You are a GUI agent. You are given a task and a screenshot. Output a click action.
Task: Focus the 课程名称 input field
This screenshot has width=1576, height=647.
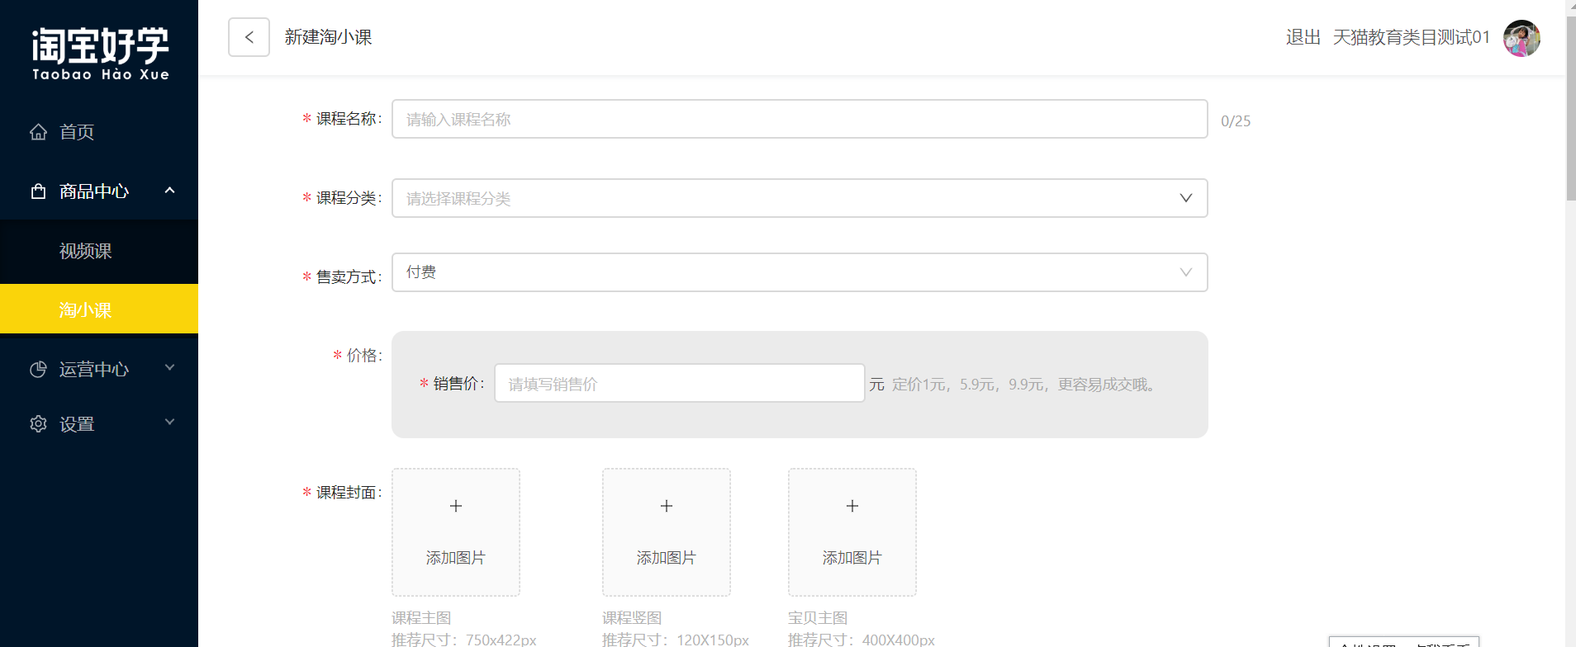(x=800, y=119)
